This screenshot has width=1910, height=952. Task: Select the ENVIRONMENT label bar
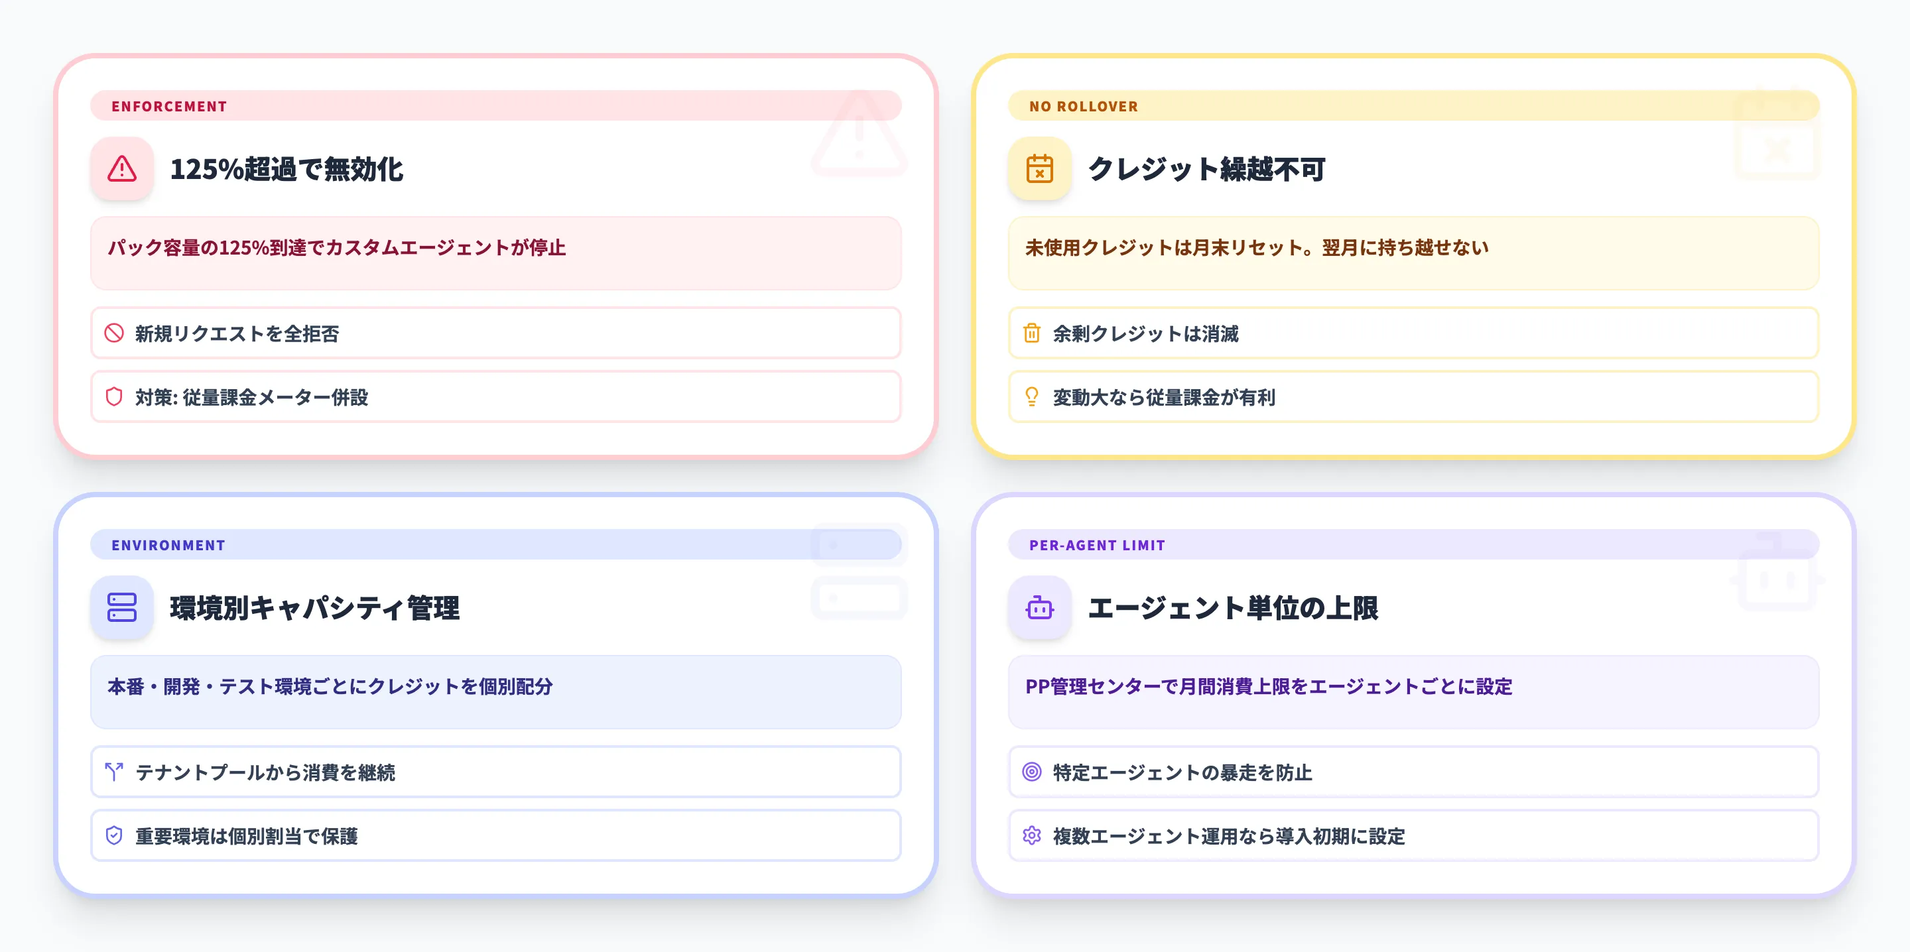tap(495, 545)
